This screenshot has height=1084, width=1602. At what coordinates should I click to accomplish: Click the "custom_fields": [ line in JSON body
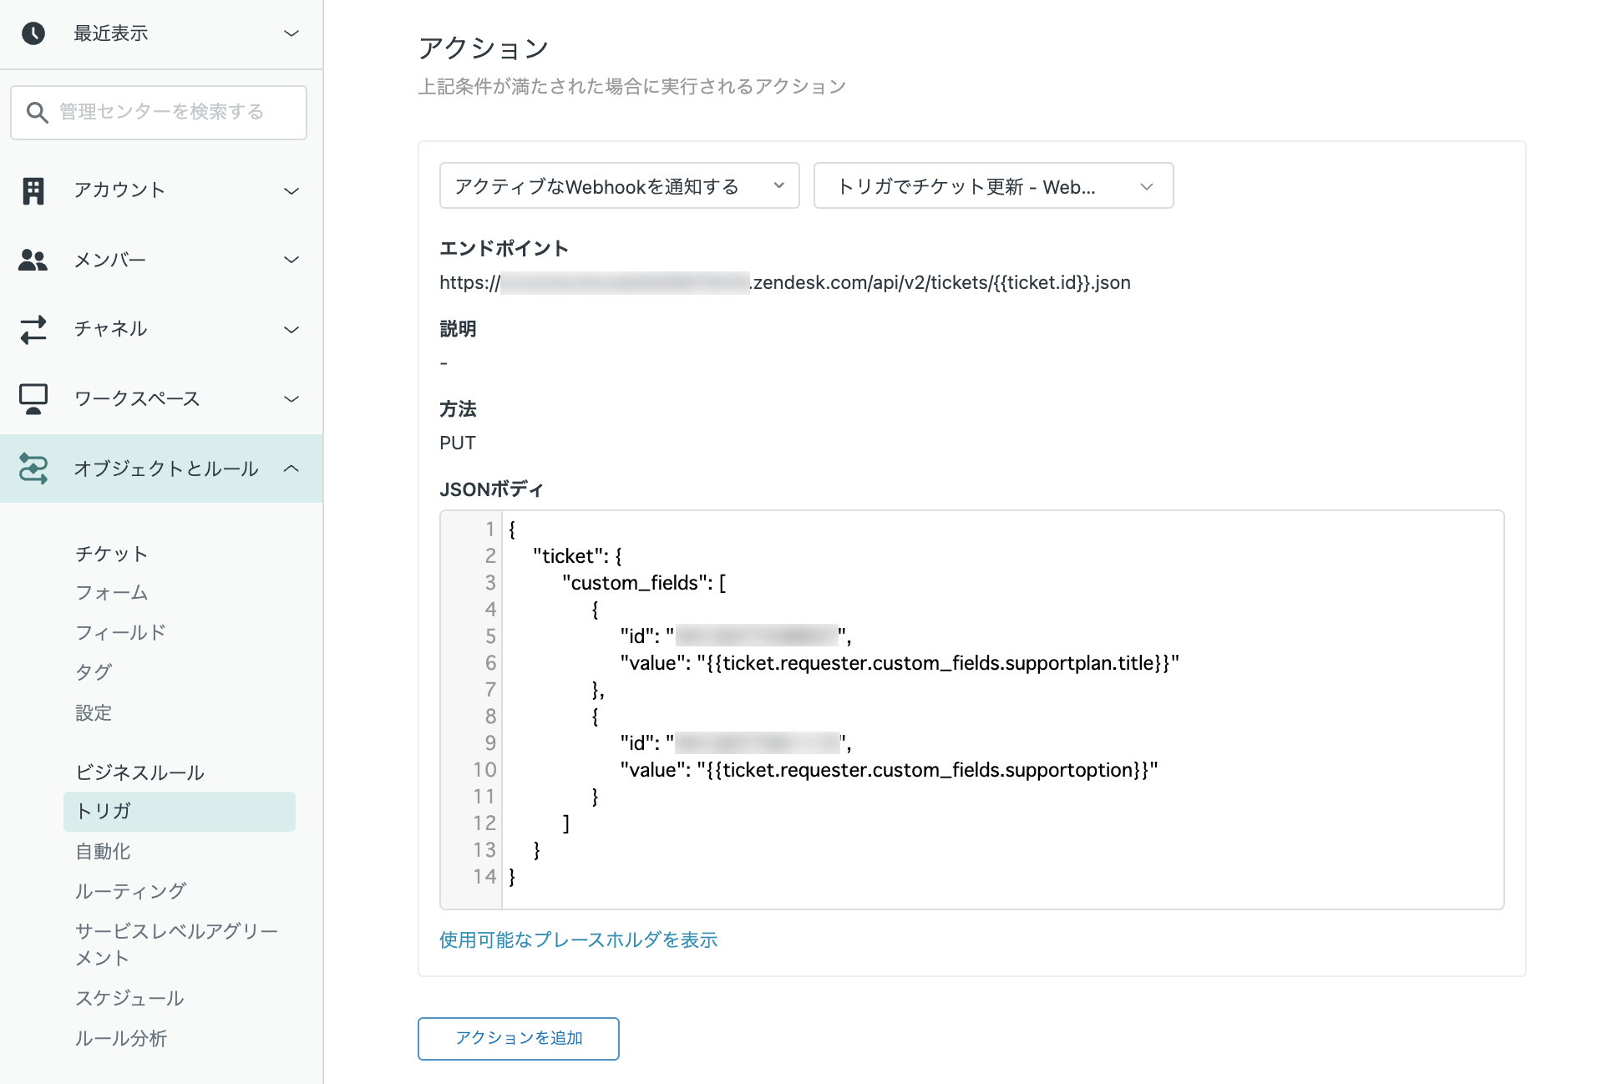tap(644, 583)
